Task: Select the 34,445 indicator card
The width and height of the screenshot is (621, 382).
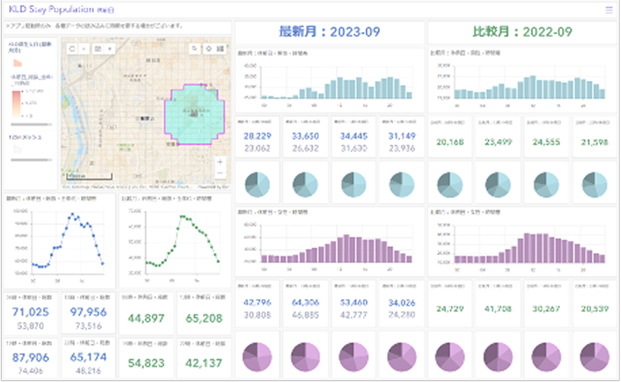Action: click(354, 136)
